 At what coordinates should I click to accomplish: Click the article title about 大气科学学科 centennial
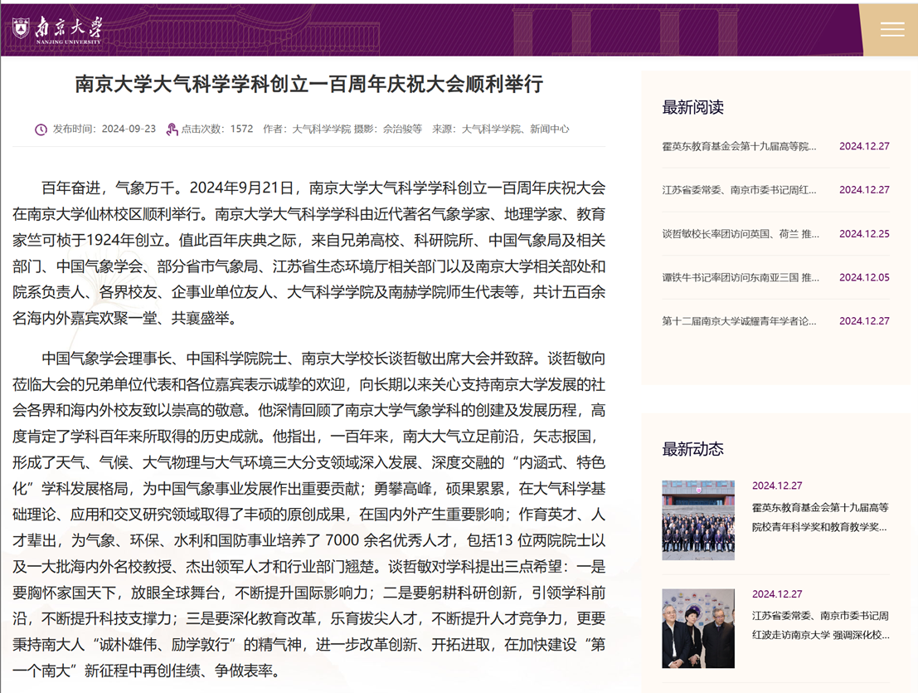308,84
